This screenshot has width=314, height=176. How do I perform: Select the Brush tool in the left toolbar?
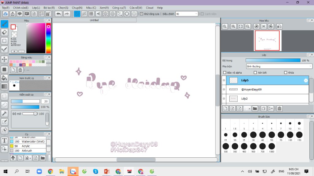coord(4,24)
